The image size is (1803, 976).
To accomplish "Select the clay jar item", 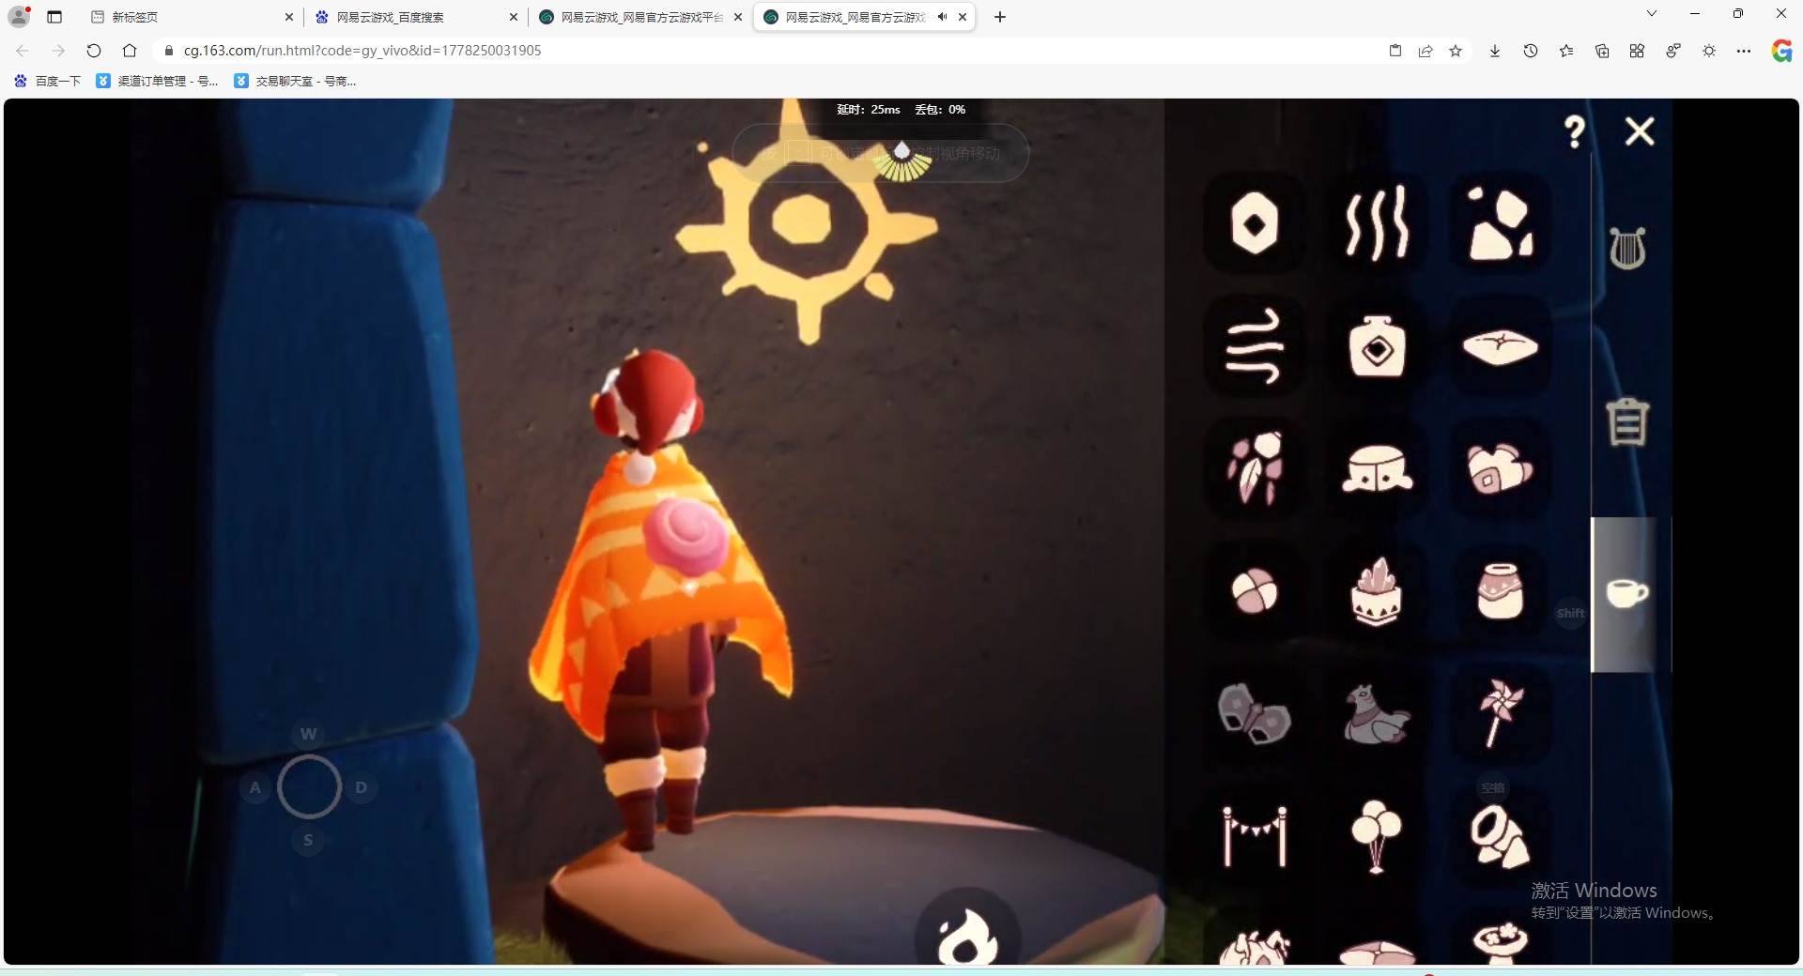I will [1500, 591].
